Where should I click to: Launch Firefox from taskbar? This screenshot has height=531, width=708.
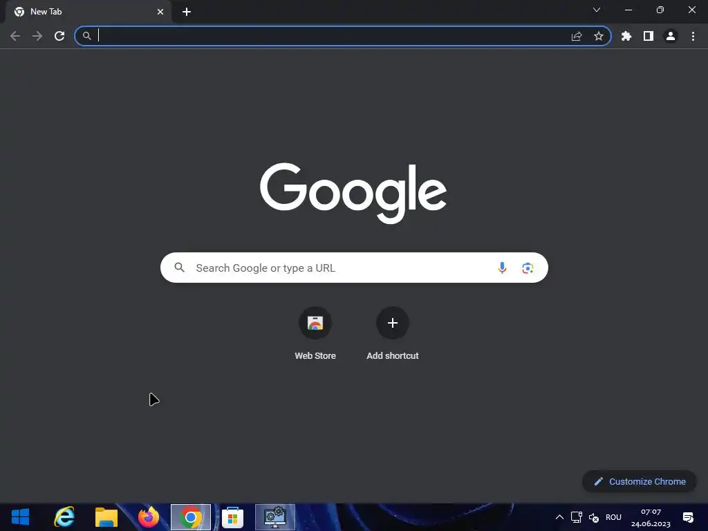click(x=149, y=517)
